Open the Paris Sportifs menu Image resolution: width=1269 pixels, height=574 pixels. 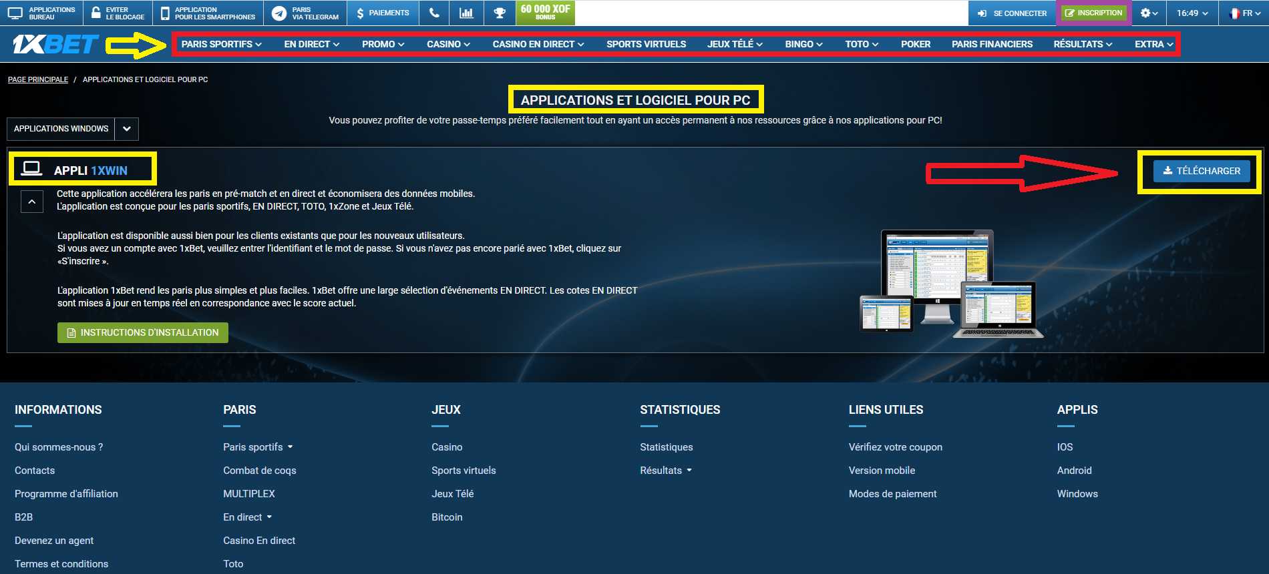coord(222,44)
